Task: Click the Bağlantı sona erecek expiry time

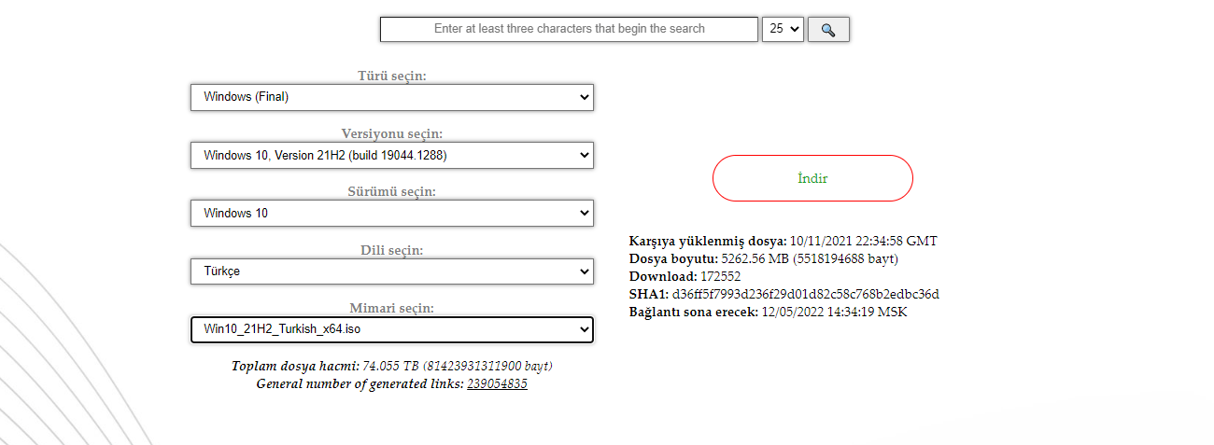Action: pos(835,312)
